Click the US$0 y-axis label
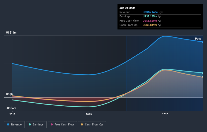 click(9, 94)
